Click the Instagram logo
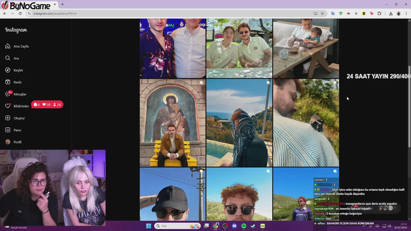411x231 pixels. click(16, 30)
